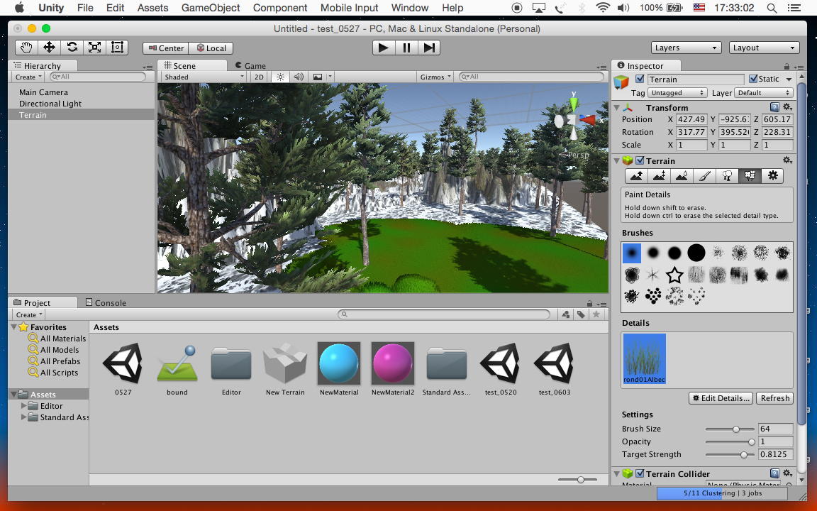Select the Paint Height terrain tool
Image resolution: width=817 pixels, height=511 pixels.
[x=659, y=176]
